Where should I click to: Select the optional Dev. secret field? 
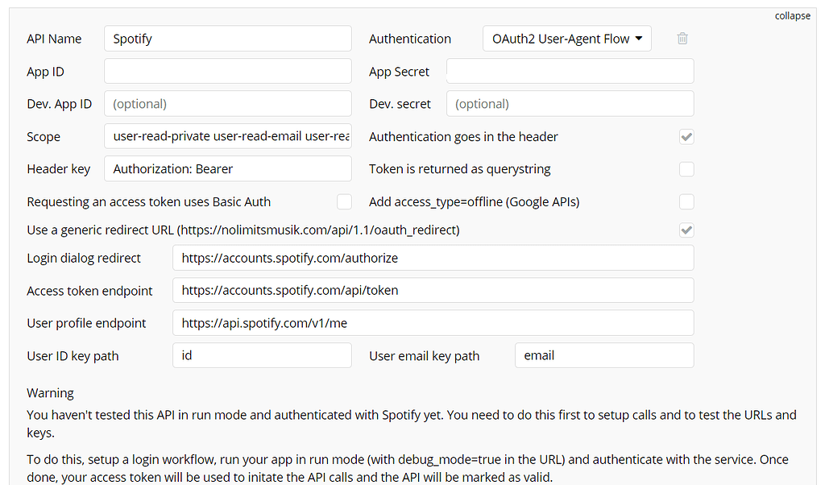(570, 103)
